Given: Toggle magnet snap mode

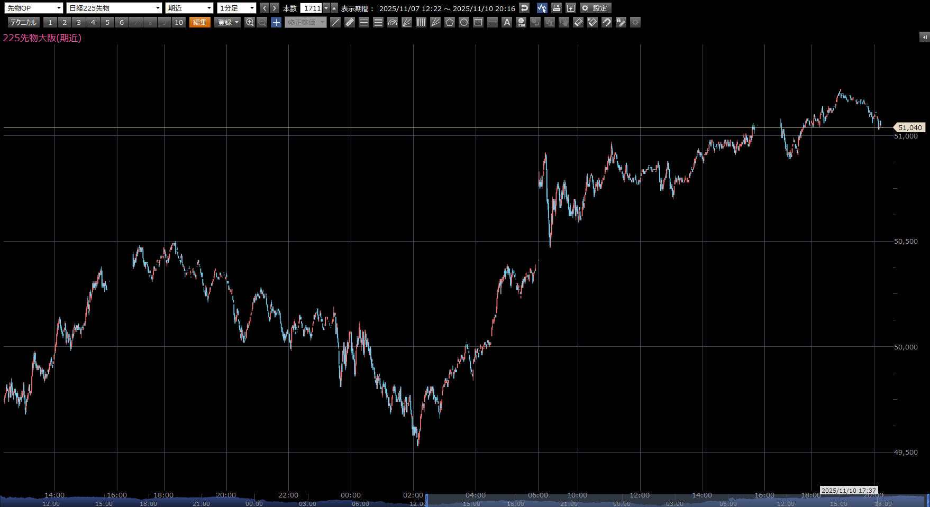Looking at the screenshot, I should tap(607, 22).
